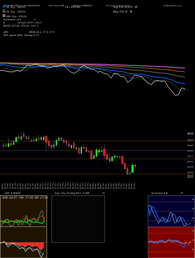The width and height of the screenshot is (195, 258).
Task: Click the 264.13 price axis label
Action: point(190,162)
